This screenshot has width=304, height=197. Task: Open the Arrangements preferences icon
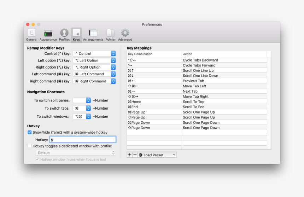coord(93,35)
